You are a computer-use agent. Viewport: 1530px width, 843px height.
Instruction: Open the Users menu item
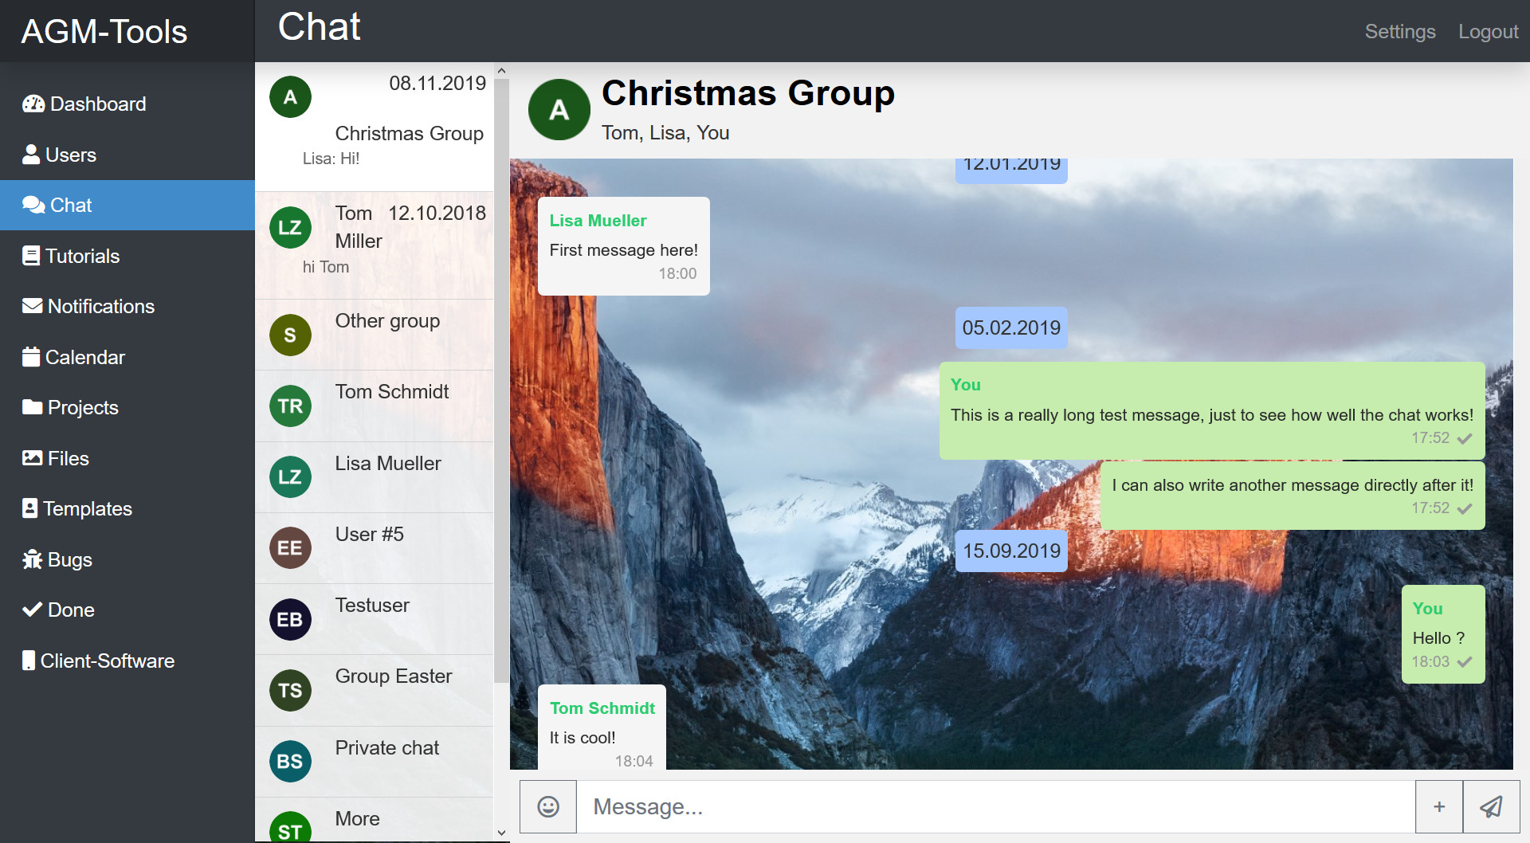click(x=127, y=155)
